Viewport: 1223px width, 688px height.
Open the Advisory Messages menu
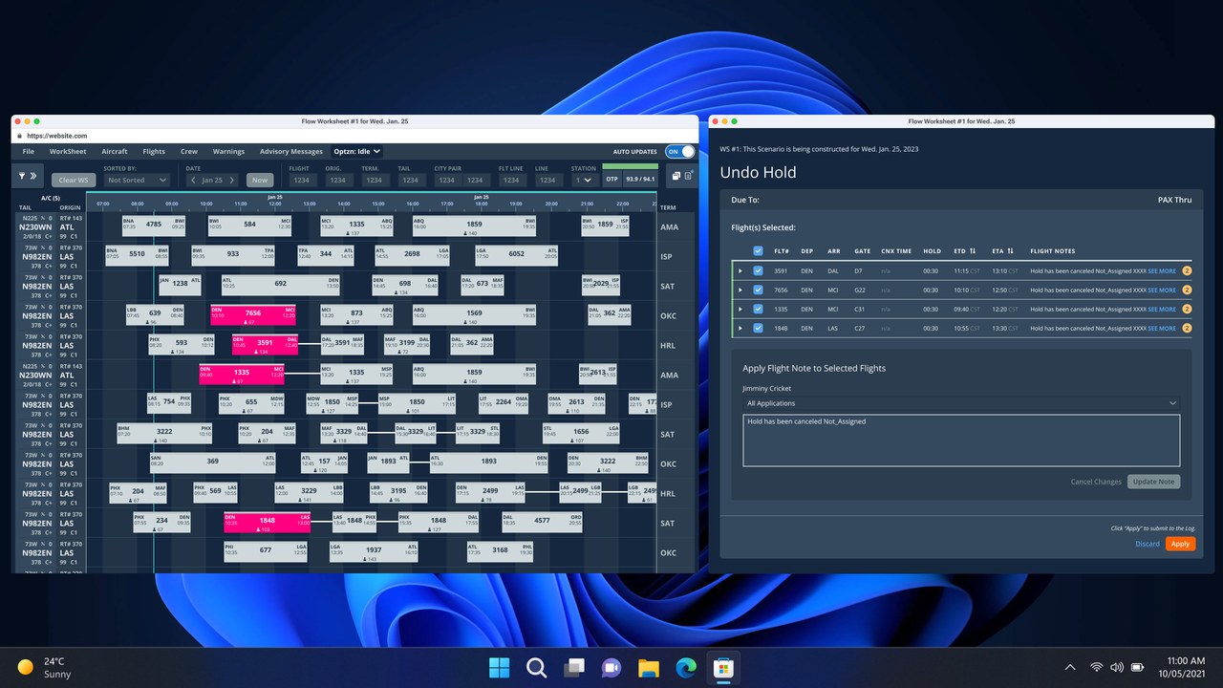(x=291, y=151)
